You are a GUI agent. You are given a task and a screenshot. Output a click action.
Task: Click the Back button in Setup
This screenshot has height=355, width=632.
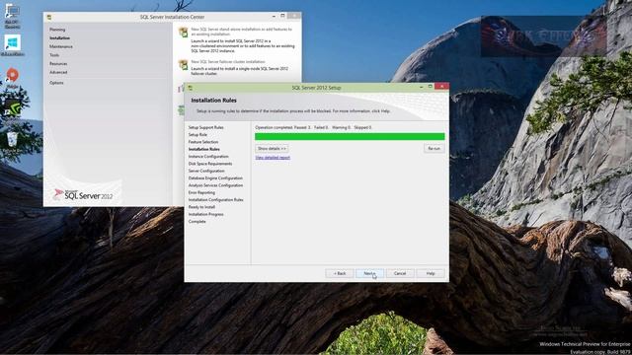[x=340, y=273]
